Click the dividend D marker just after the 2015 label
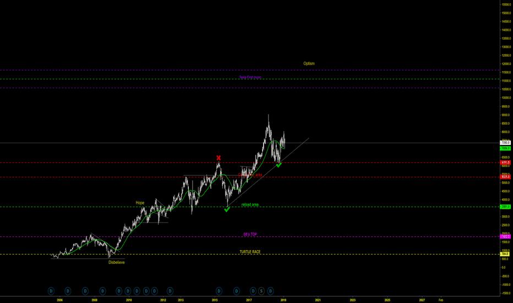 click(219, 291)
